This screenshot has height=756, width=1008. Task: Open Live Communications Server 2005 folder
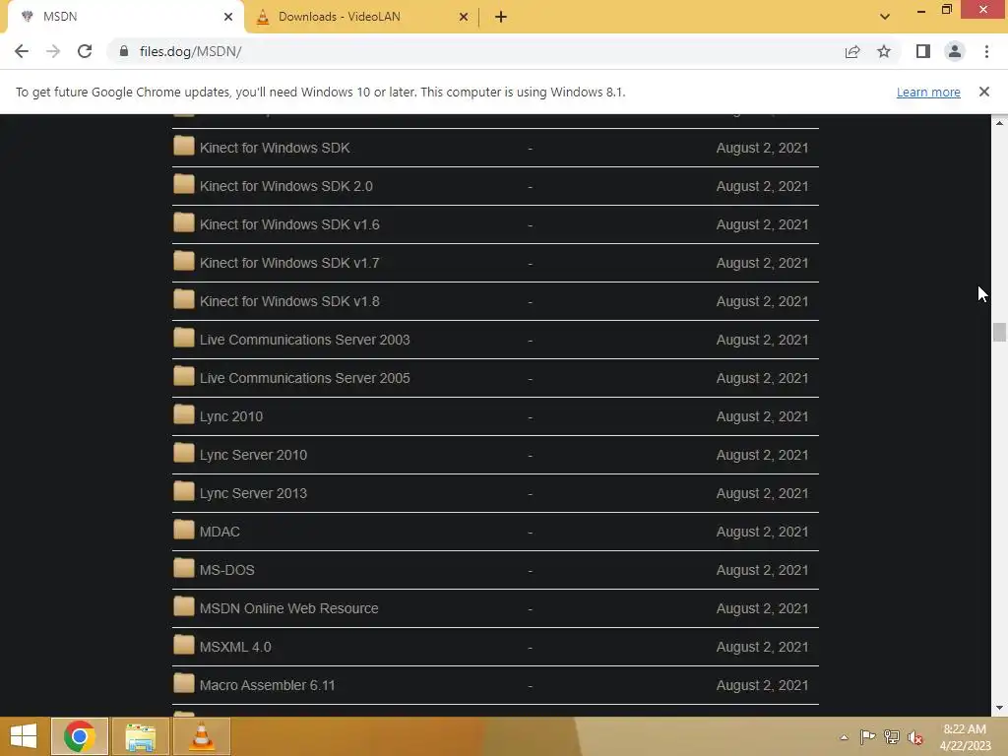(305, 379)
